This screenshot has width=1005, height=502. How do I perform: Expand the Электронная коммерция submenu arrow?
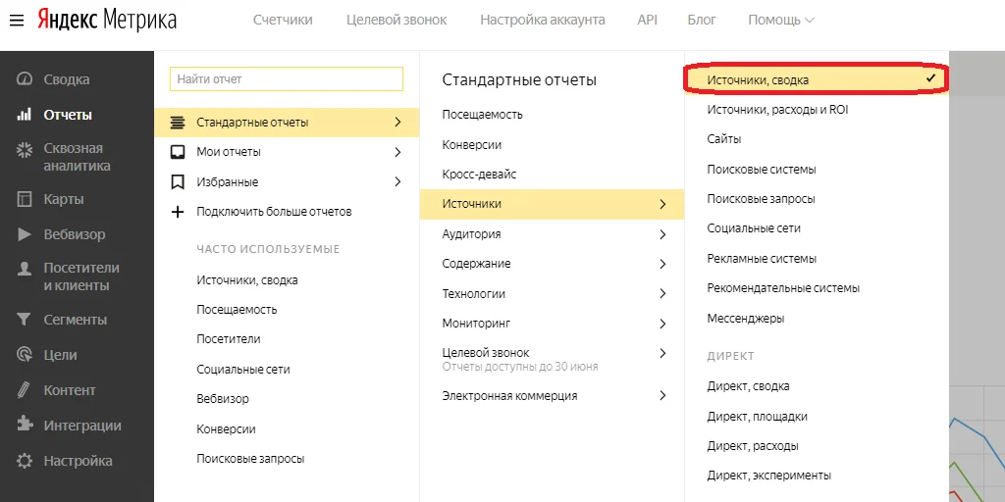[662, 396]
